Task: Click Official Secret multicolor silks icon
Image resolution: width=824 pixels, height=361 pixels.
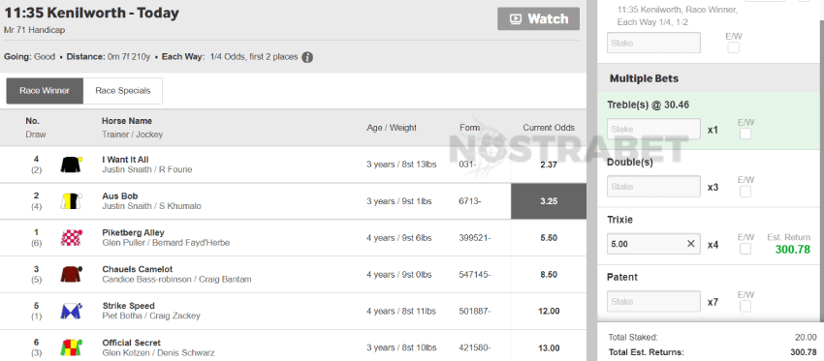Action: tap(71, 346)
